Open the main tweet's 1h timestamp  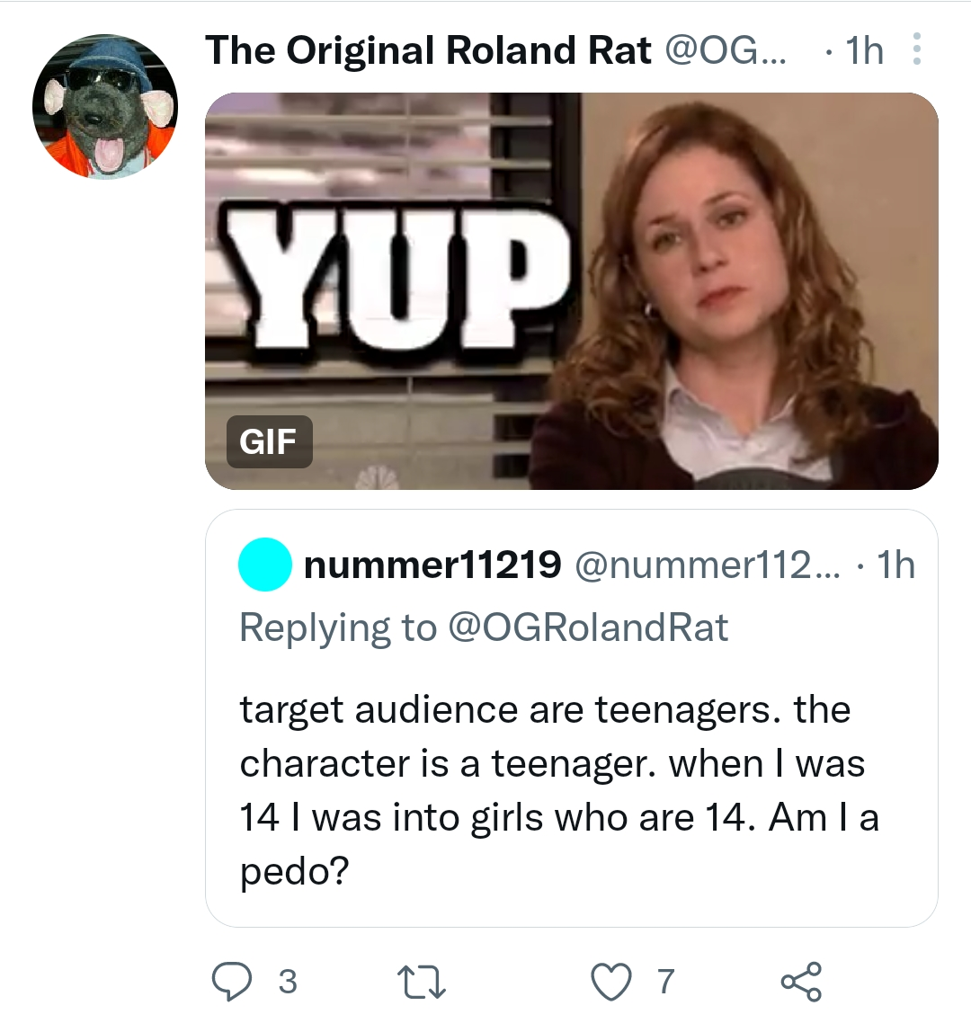pos(865,50)
